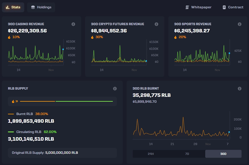This screenshot has height=165, width=249.
Task: Click the green circulating segment of supply bar
Action: (x=84, y=101)
